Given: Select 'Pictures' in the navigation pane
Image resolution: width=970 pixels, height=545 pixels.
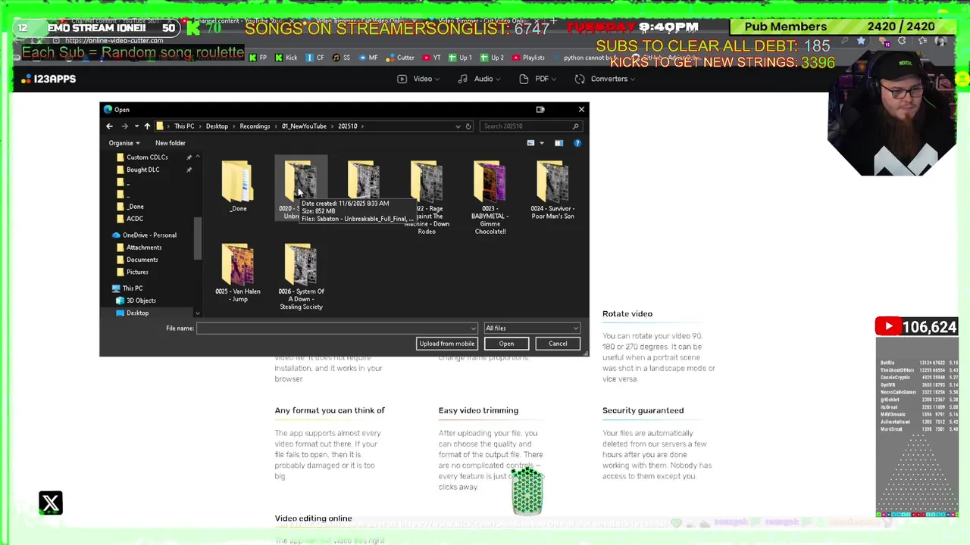Looking at the screenshot, I should pyautogui.click(x=137, y=272).
